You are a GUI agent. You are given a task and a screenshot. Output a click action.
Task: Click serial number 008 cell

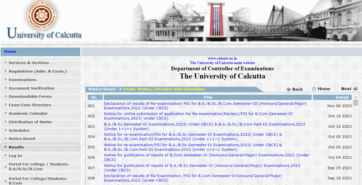point(91,178)
